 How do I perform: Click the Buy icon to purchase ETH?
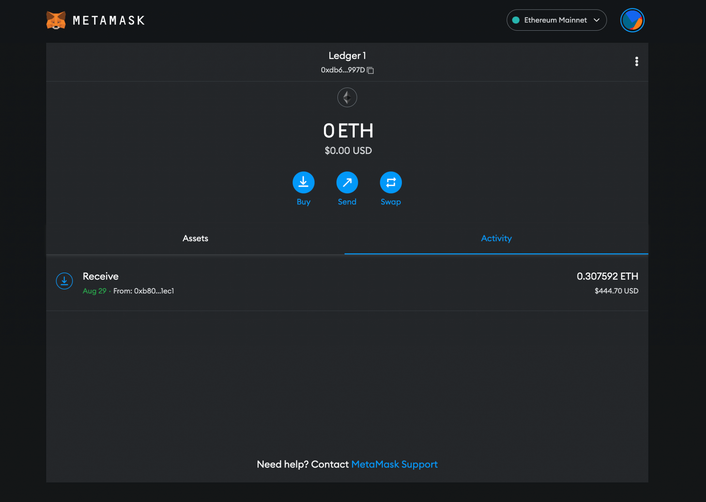[x=303, y=183]
